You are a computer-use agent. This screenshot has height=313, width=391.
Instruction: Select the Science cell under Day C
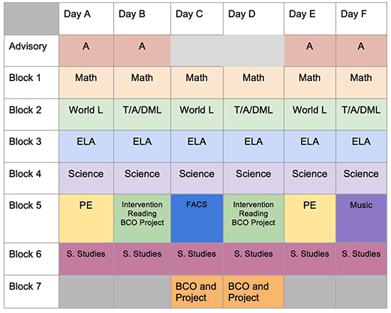pyautogui.click(x=197, y=179)
